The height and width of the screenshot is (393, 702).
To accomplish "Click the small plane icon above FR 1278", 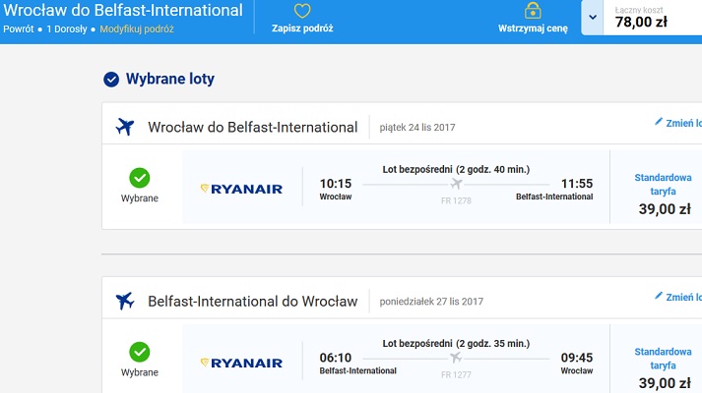I will tap(456, 183).
